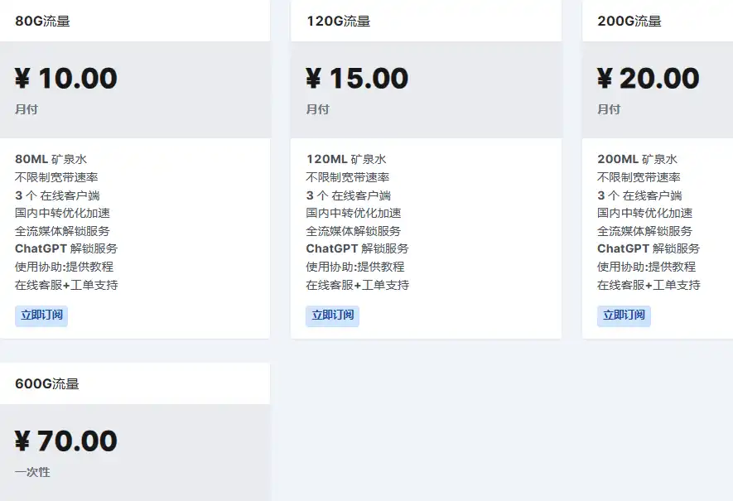This screenshot has width=733, height=501.
Task: Click 月付 label under ¥ 15.00
Action: 317,109
